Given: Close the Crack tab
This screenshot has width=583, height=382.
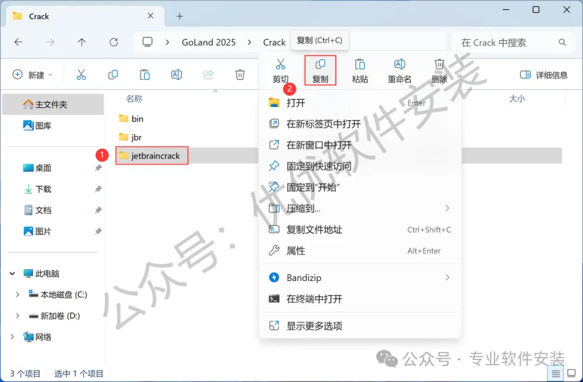Looking at the screenshot, I should point(150,16).
